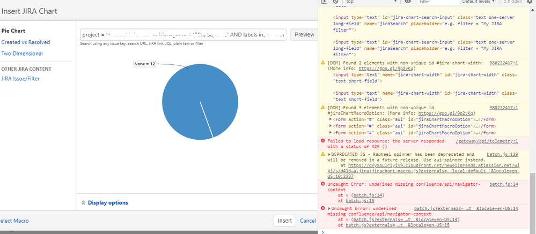Toggle the console sidebar icon in DevTools

324,2
